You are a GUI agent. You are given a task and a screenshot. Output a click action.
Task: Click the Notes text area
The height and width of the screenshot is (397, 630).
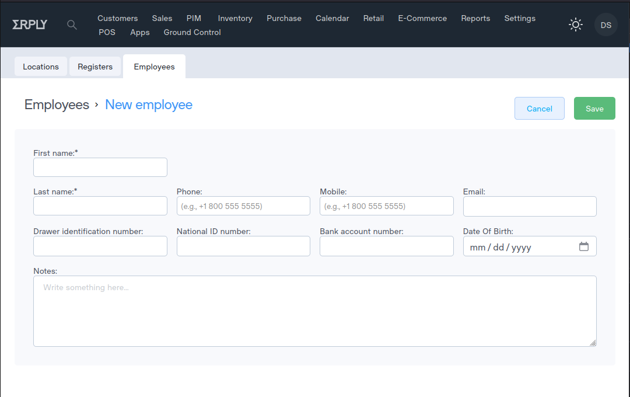pos(315,311)
